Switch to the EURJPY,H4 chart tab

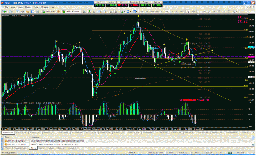click(x=8, y=133)
